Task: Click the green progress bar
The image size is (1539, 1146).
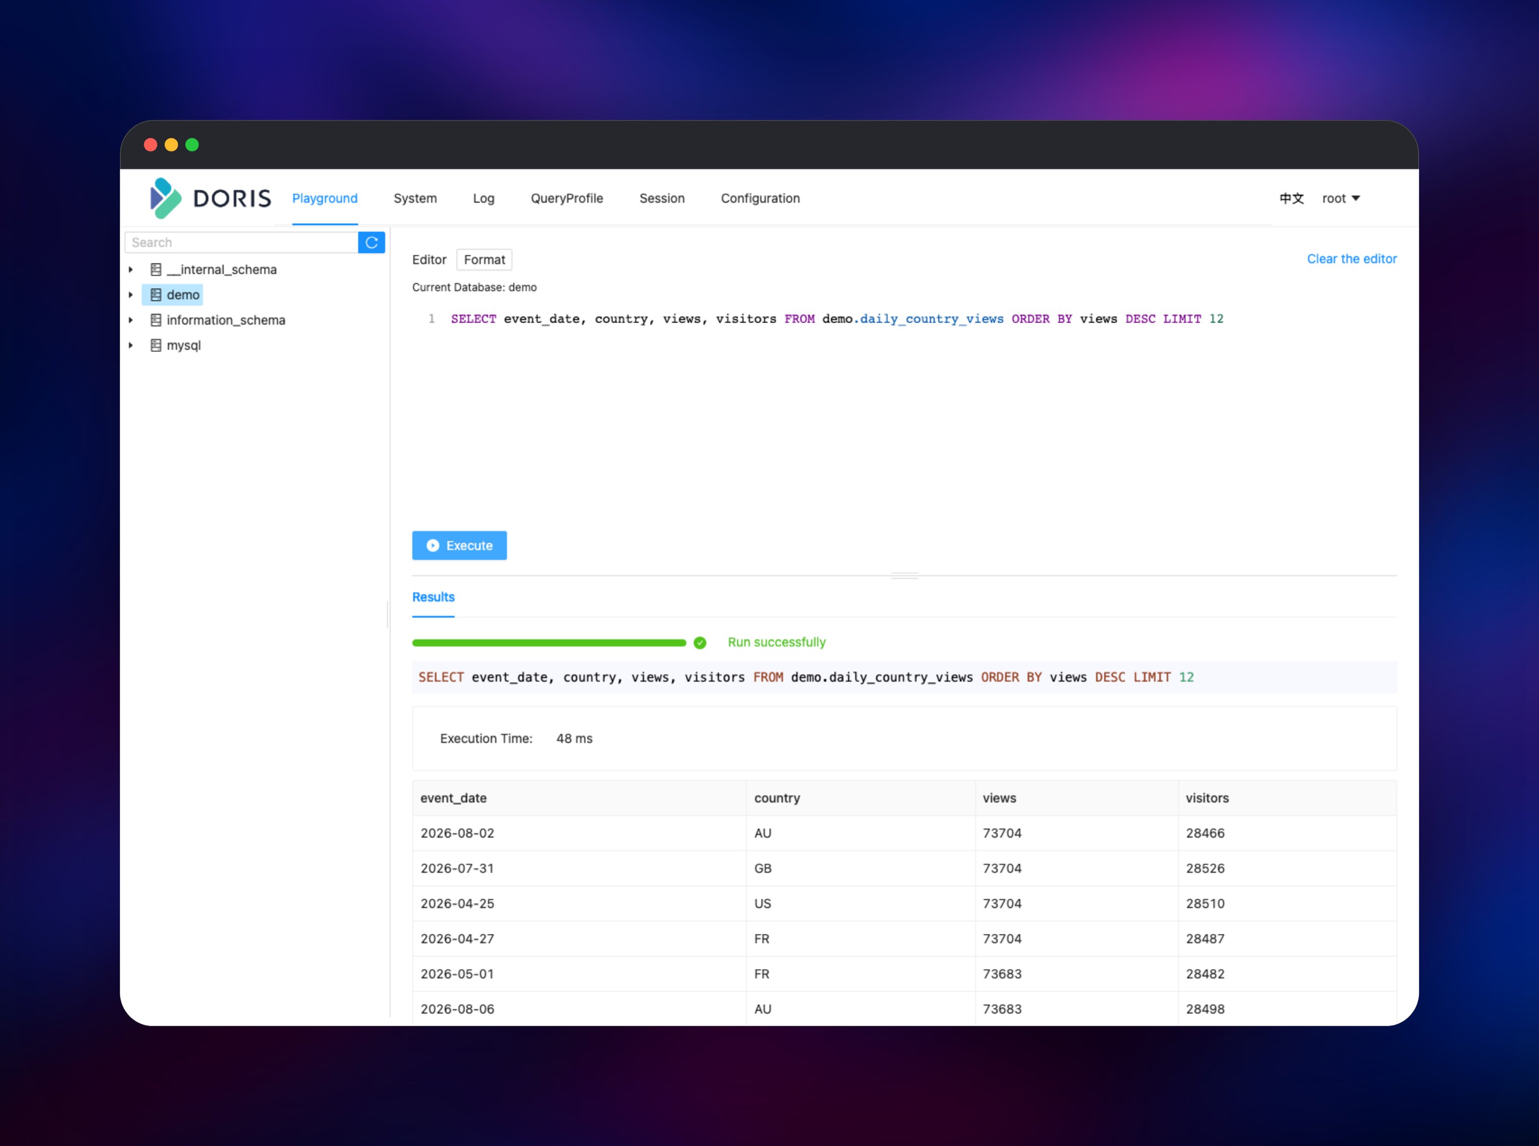Action: [x=549, y=643]
